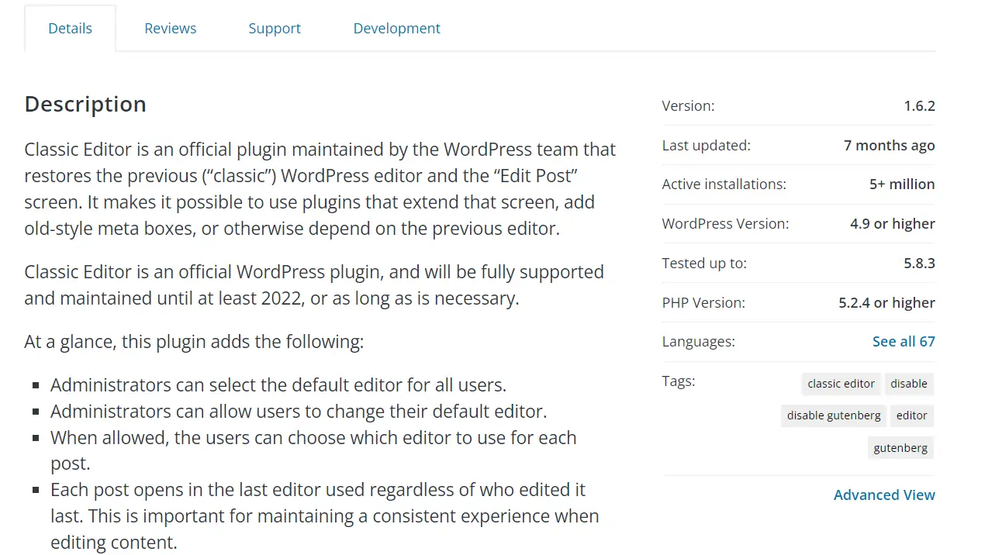Click the version number 1.6.2
The height and width of the screenshot is (555, 1002).
[919, 106]
